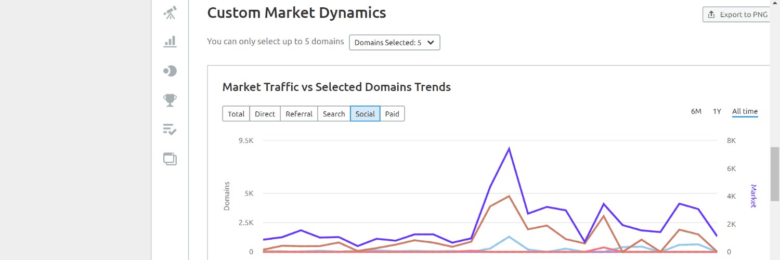Screen dimensions: 780x260
Task: Switch to the Search traffic tab
Action: point(334,114)
